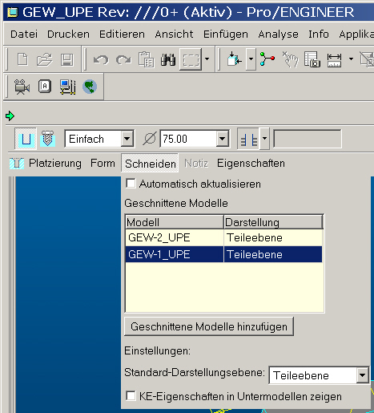Select the GEW-2_UPE model row

click(x=223, y=237)
